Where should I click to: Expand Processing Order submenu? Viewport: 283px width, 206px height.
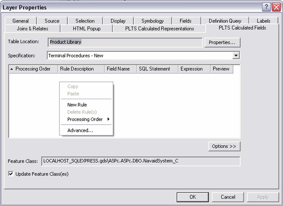click(x=86, y=119)
